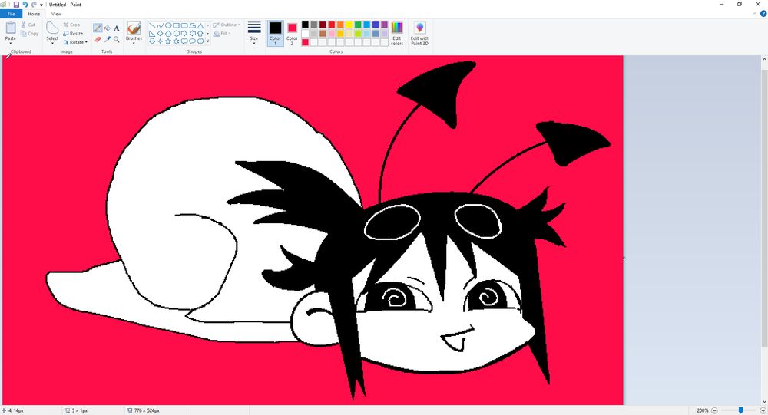The image size is (768, 415).
Task: Pick the yellow palette swatch
Action: [x=349, y=25]
